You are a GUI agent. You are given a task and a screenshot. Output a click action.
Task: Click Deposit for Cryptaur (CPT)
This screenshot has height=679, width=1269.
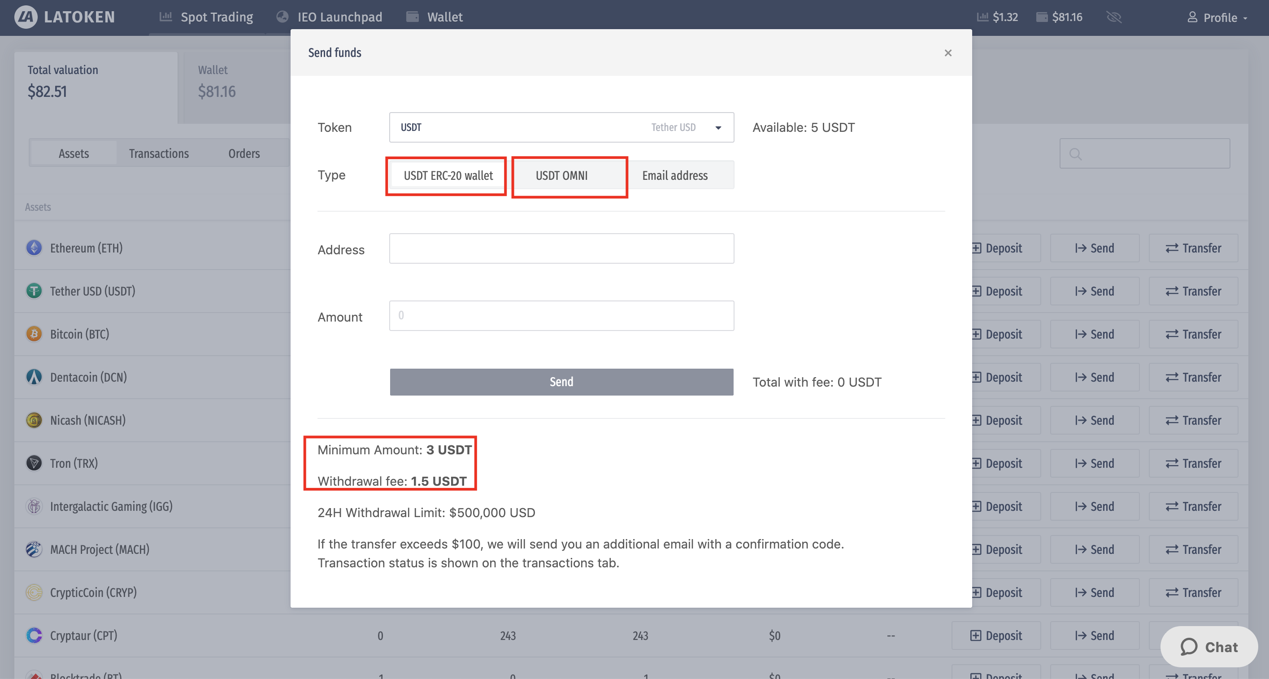click(x=995, y=635)
